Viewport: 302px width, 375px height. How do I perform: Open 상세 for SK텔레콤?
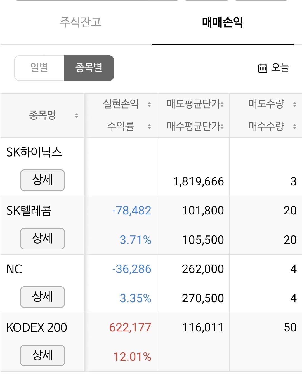(x=43, y=239)
